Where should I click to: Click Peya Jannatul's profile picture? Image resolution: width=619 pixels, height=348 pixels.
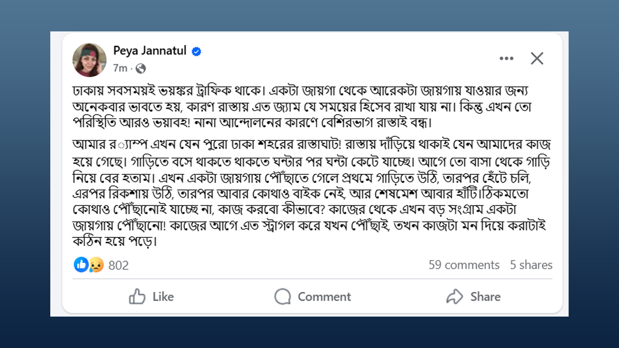coord(89,60)
